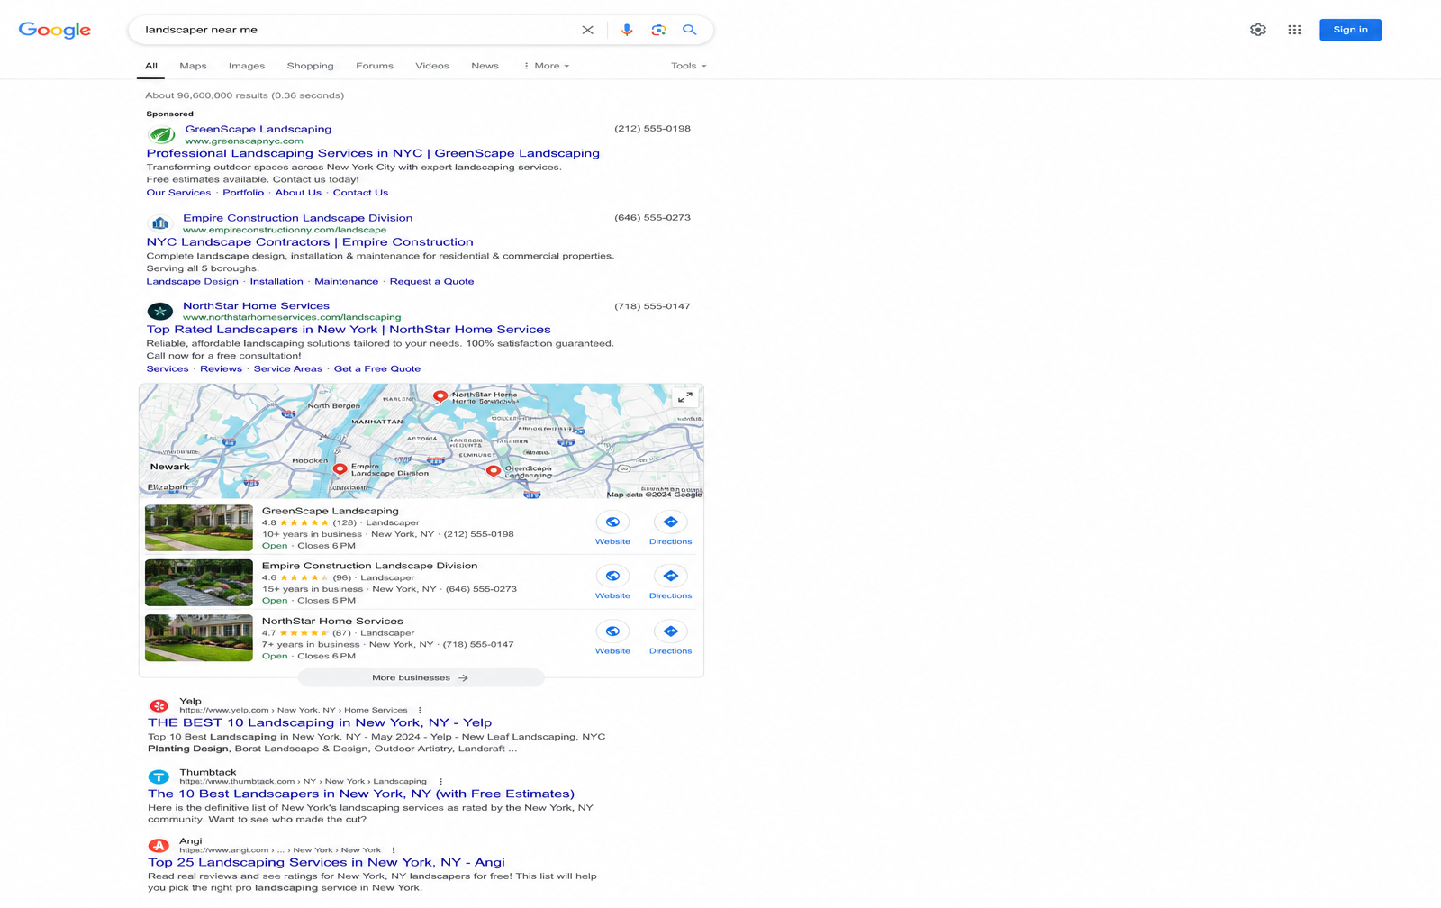Image resolution: width=1441 pixels, height=908 pixels.
Task: Switch to the Maps tab
Action: pos(193,66)
